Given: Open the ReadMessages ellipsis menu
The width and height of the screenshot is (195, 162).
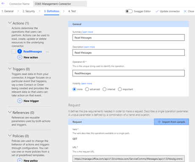Looking at the screenshot, I should (47, 52).
